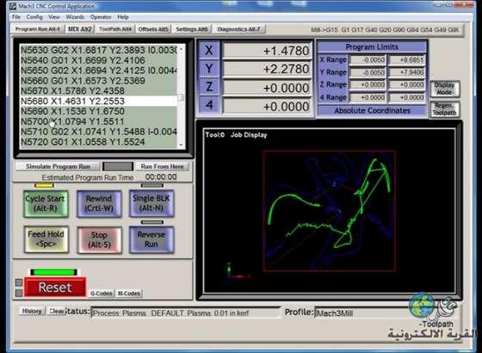Toggle Reverse Run
The height and width of the screenshot is (353, 482).
pyautogui.click(x=151, y=239)
